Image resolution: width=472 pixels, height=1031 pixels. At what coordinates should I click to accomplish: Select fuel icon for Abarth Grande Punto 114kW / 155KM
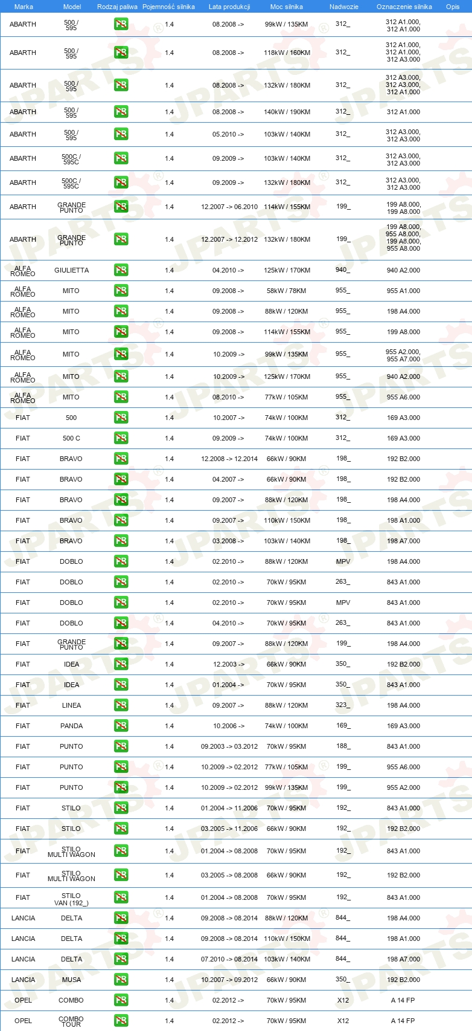point(121,207)
